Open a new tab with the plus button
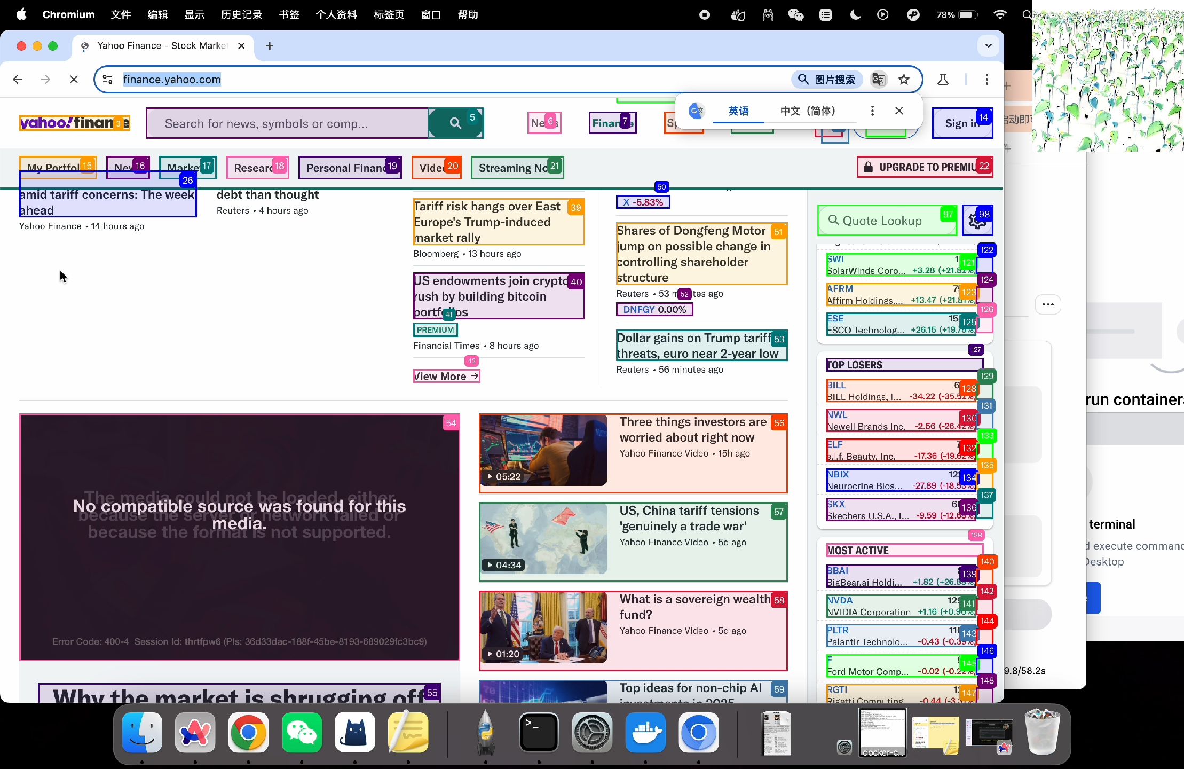Screen dimensions: 1184x769 [x=270, y=46]
